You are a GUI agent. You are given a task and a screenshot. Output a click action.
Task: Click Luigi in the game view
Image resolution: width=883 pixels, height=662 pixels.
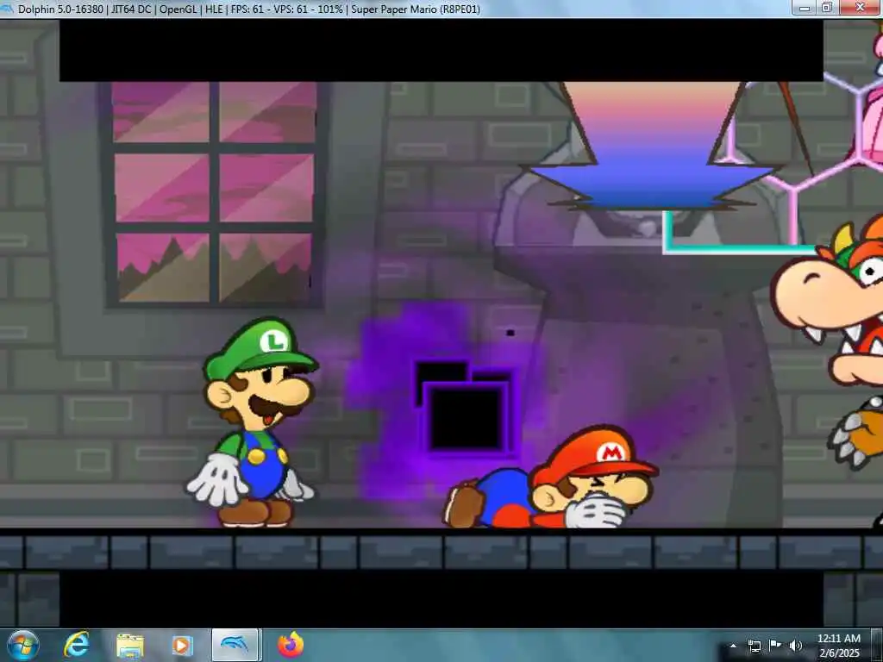[x=253, y=422]
